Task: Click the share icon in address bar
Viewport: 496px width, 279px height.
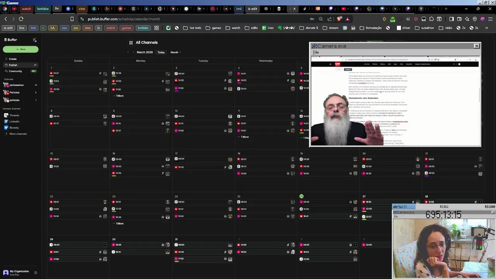Action: point(330,19)
